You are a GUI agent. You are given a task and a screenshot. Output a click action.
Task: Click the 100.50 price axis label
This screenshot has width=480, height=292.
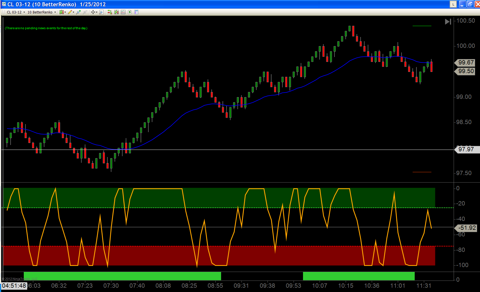[x=466, y=21]
